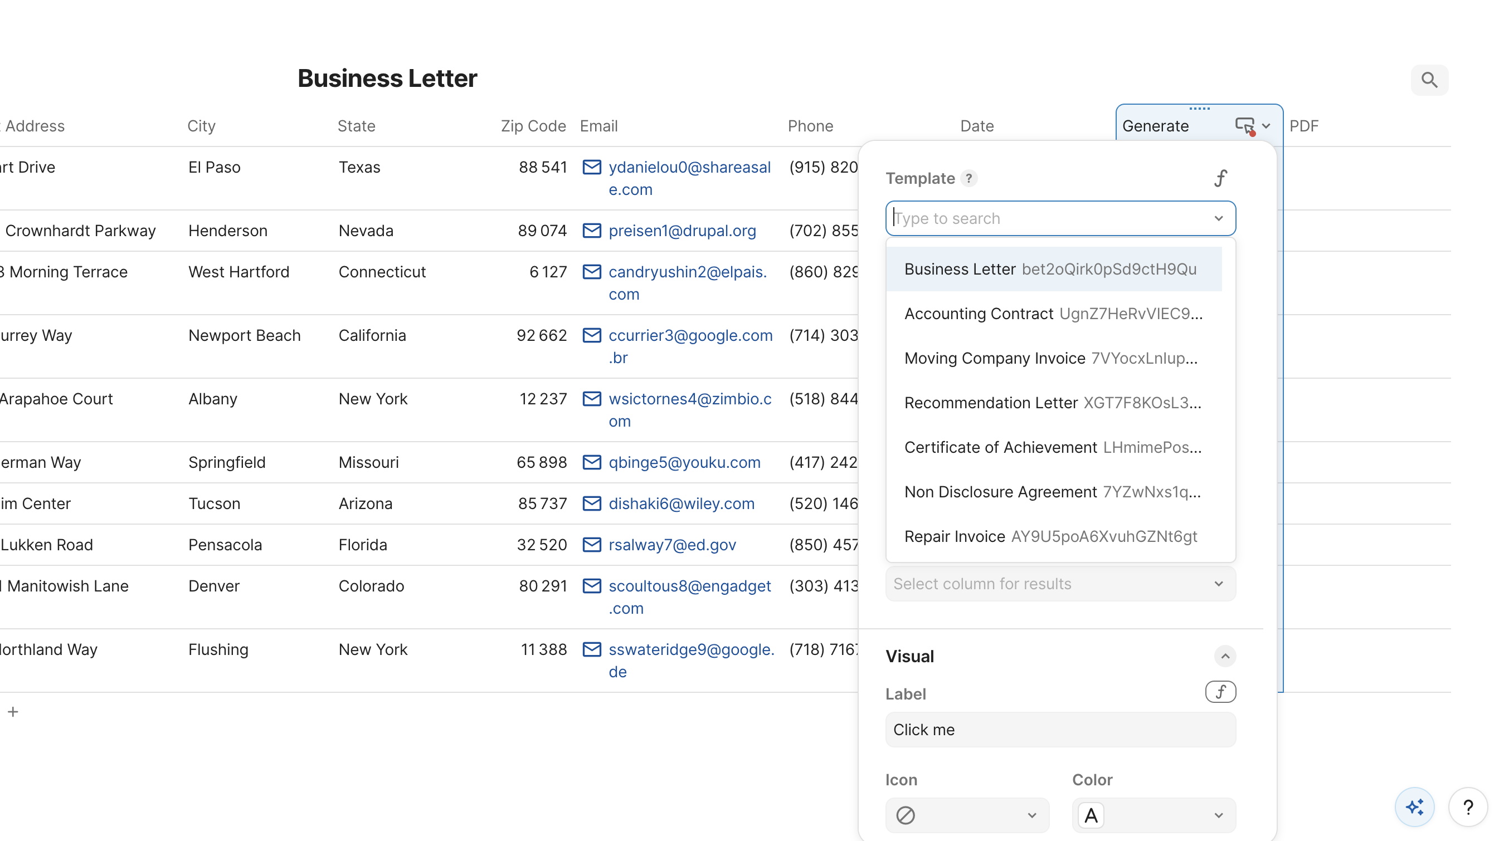The image size is (1499, 841).
Task: Click the Click me label input field
Action: pyautogui.click(x=1060, y=730)
